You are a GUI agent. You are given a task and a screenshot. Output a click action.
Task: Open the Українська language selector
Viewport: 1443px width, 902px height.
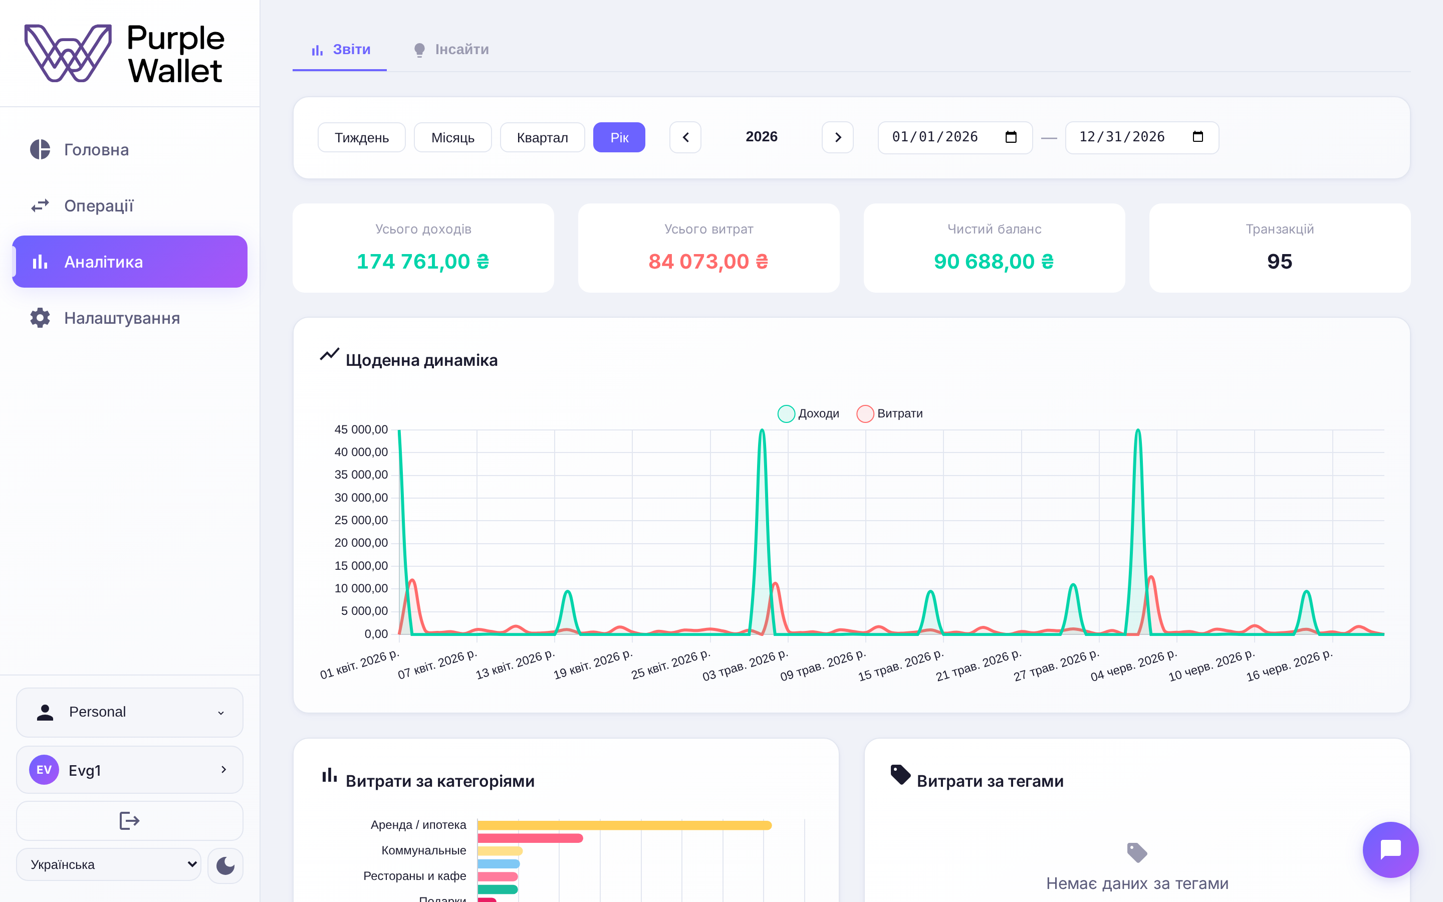[x=109, y=864]
